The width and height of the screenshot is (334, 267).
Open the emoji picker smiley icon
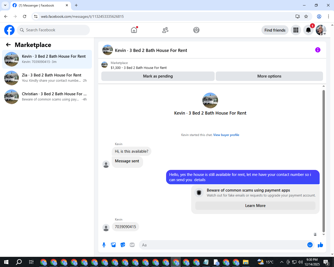310,245
